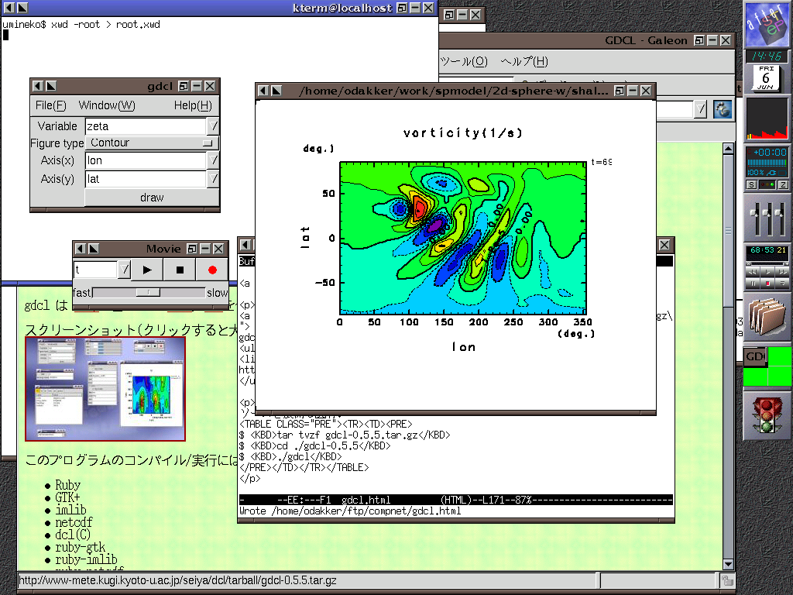Screen dimensions: 793x595
Task: Click the CD player pause button in dock
Action: click(x=753, y=284)
